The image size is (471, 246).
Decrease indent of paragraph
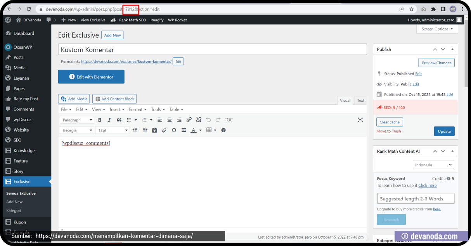pyautogui.click(x=135, y=130)
